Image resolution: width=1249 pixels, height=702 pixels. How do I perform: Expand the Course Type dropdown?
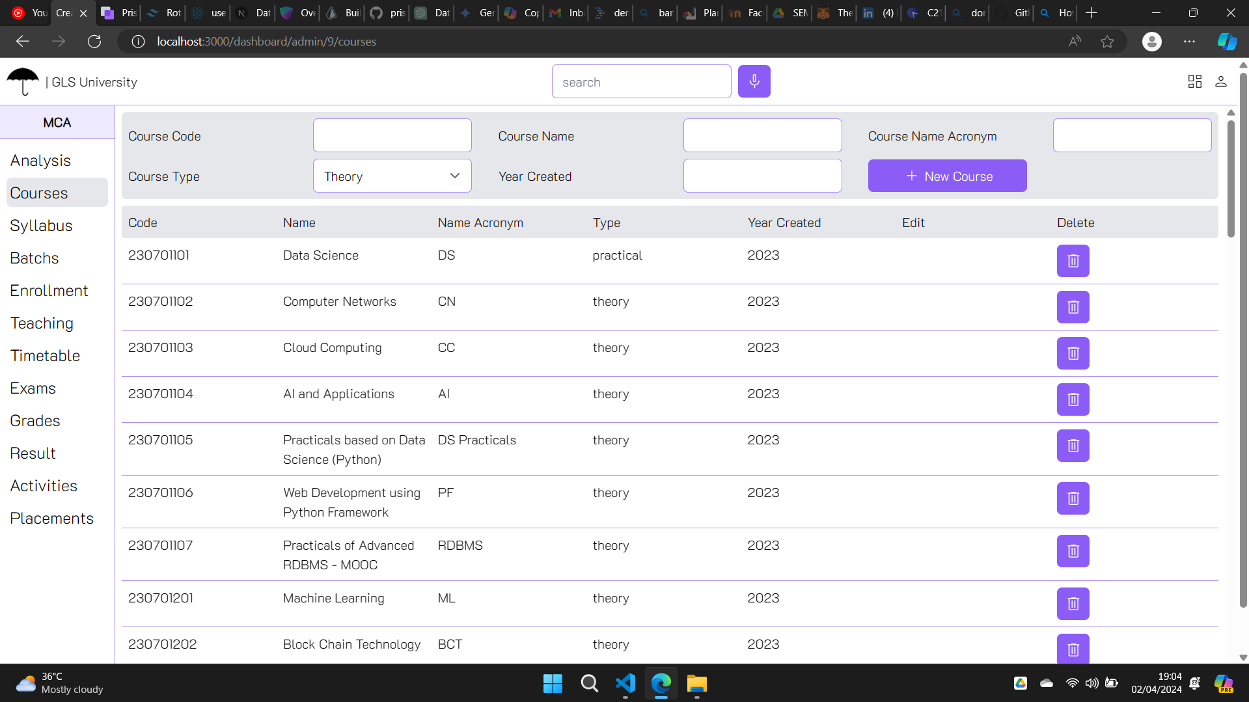tap(392, 176)
